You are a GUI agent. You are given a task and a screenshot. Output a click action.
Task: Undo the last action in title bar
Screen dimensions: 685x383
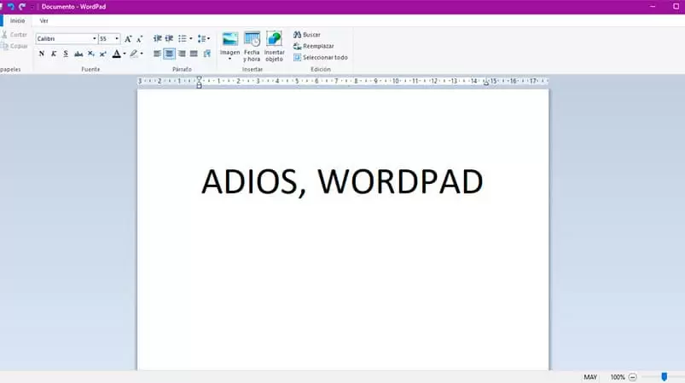coord(11,7)
